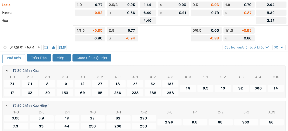This screenshot has height=131, width=288.
Task: Collapse Tỷ Số Chính Xác Hiệp 1 section
Action: point(7,106)
